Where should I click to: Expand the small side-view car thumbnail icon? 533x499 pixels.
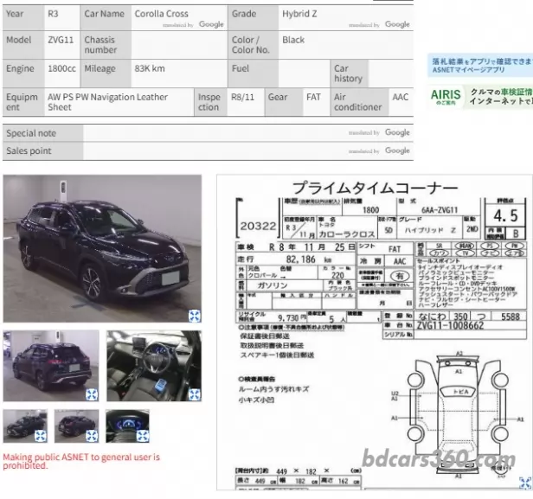(x=40, y=436)
